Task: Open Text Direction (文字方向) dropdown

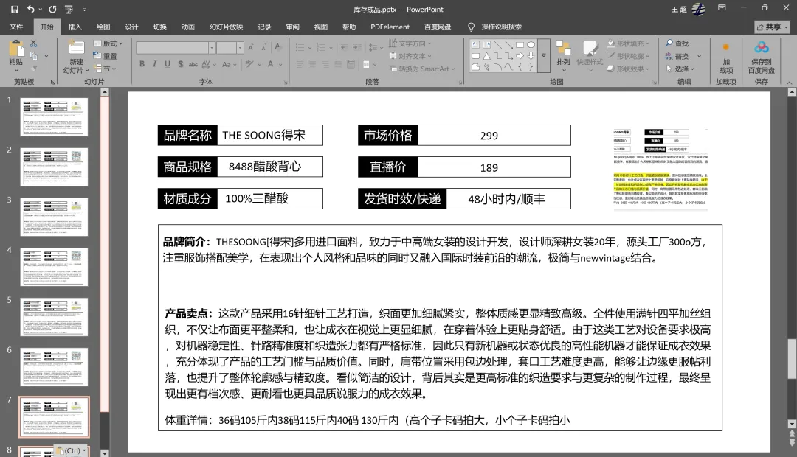Action: (x=410, y=43)
